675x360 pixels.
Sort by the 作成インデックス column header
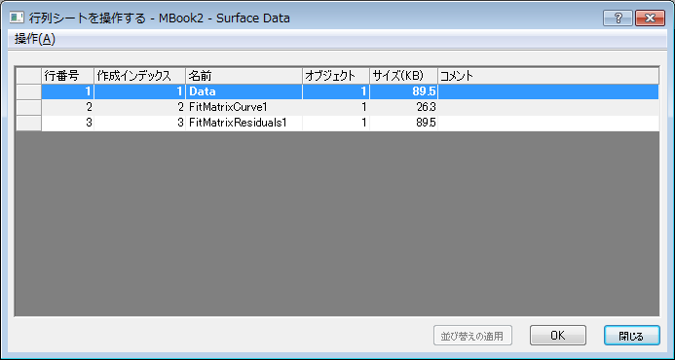tap(139, 76)
